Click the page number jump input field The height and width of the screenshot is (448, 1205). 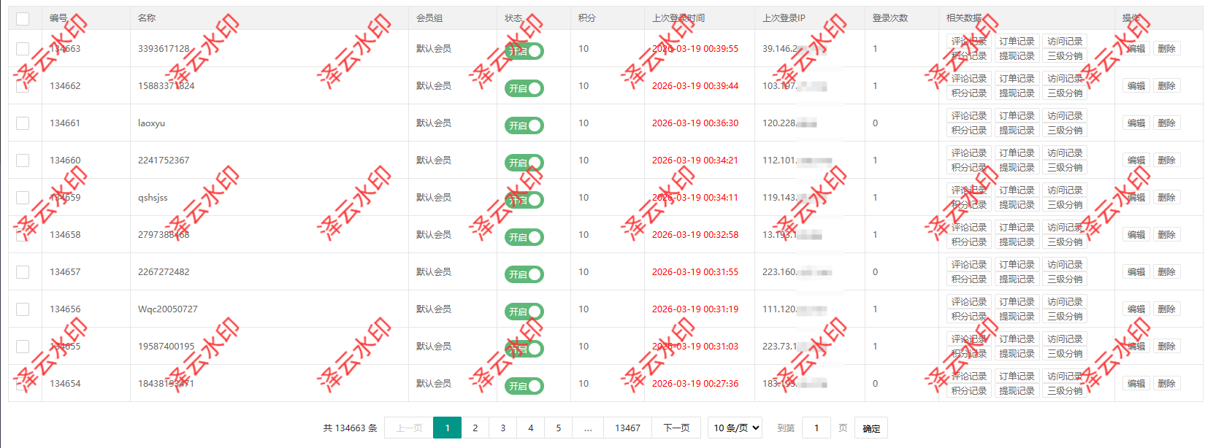816,428
